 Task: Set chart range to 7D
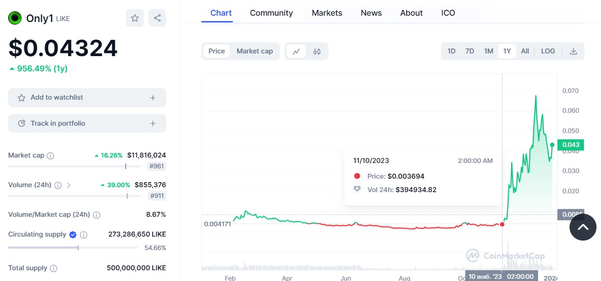click(470, 51)
